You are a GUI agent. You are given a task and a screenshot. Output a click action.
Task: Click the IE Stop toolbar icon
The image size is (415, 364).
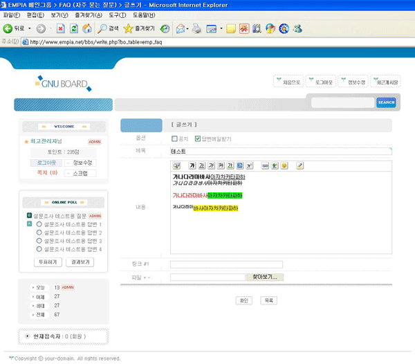59,28
